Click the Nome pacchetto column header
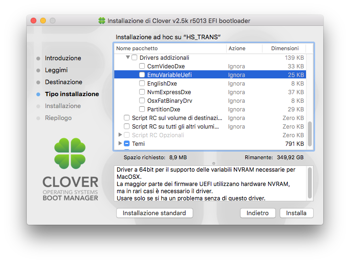350x263 pixels. pyautogui.click(x=170, y=48)
